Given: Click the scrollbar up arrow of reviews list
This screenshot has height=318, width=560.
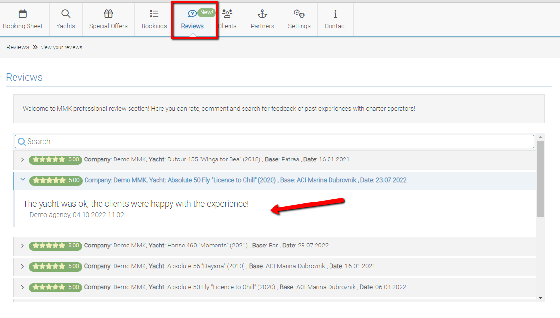Looking at the screenshot, I should (x=540, y=137).
